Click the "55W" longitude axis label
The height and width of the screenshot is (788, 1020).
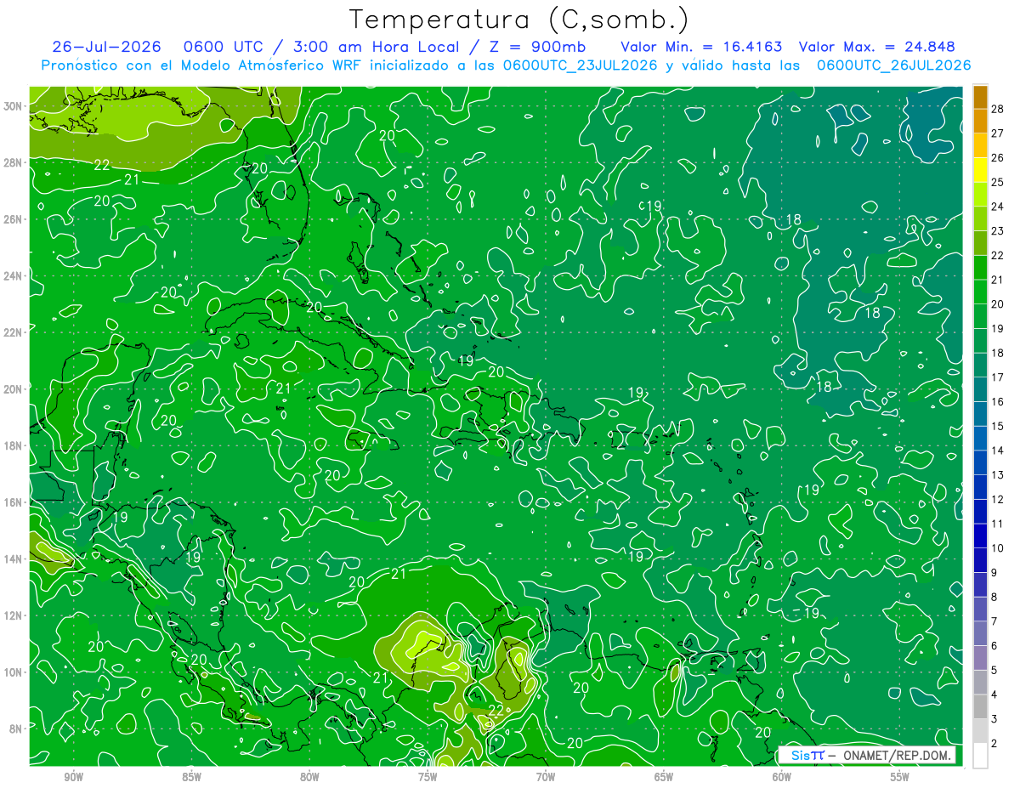point(899,776)
